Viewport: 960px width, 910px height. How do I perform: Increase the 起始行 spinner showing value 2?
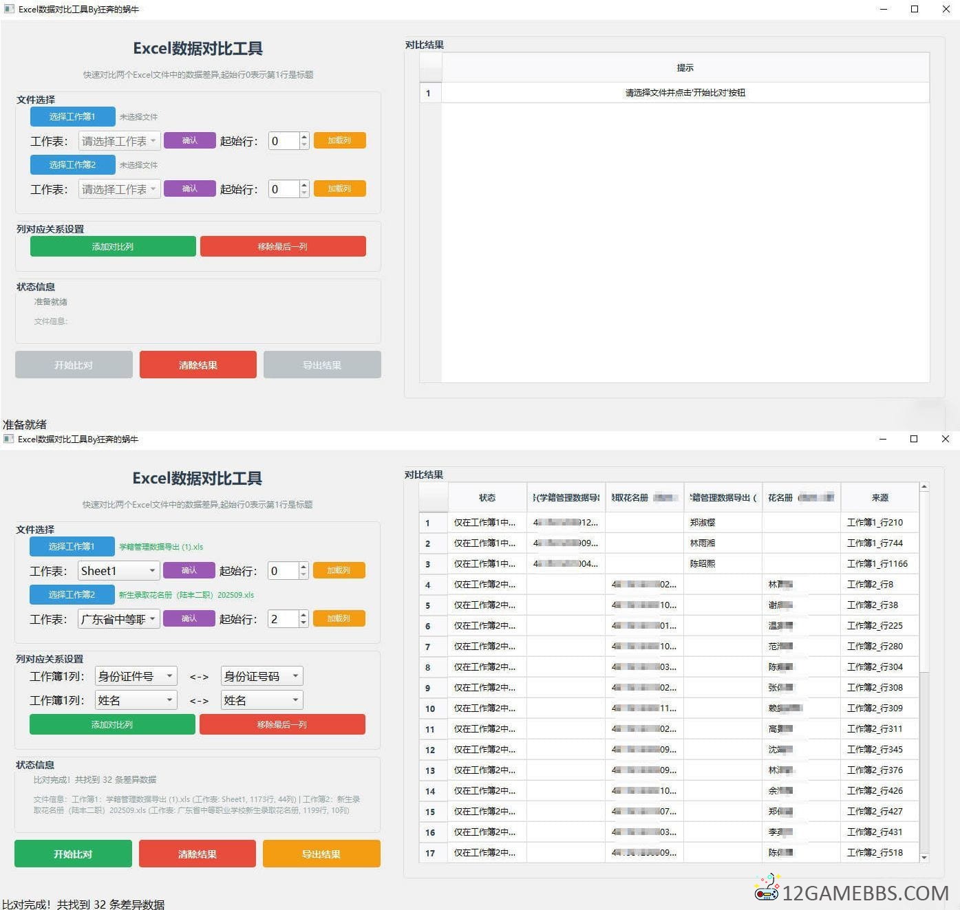point(303,615)
